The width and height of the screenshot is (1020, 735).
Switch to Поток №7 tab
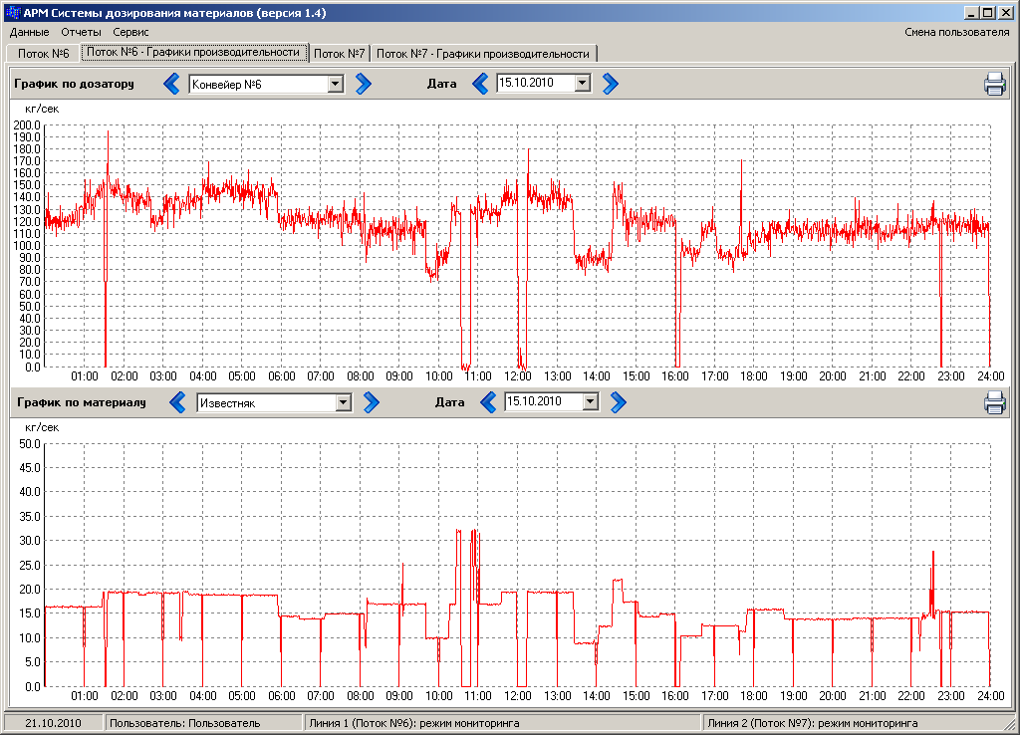(x=340, y=53)
